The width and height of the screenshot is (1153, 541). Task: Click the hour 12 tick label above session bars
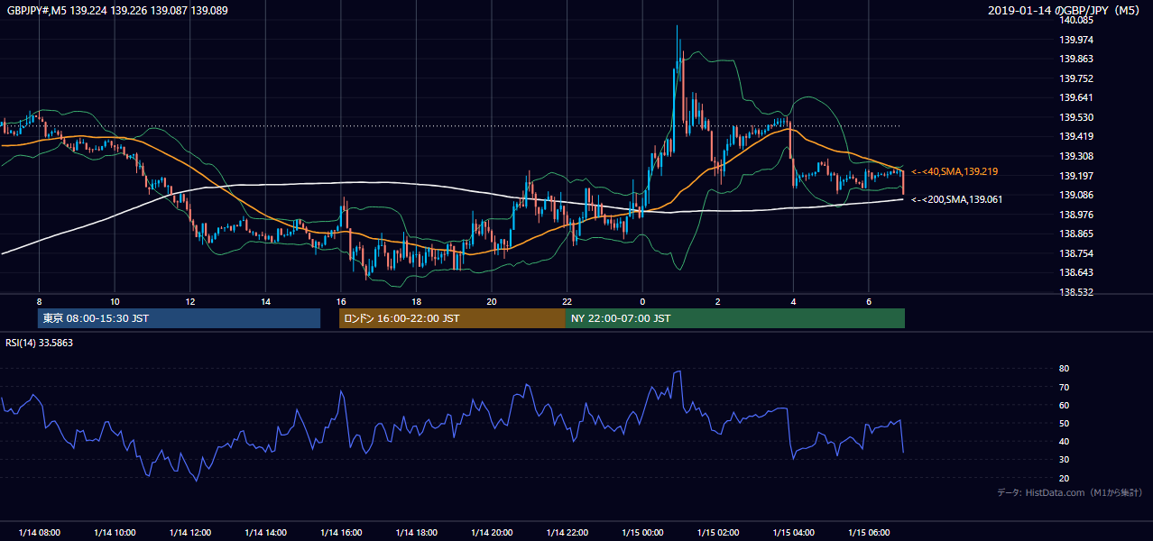coord(189,301)
